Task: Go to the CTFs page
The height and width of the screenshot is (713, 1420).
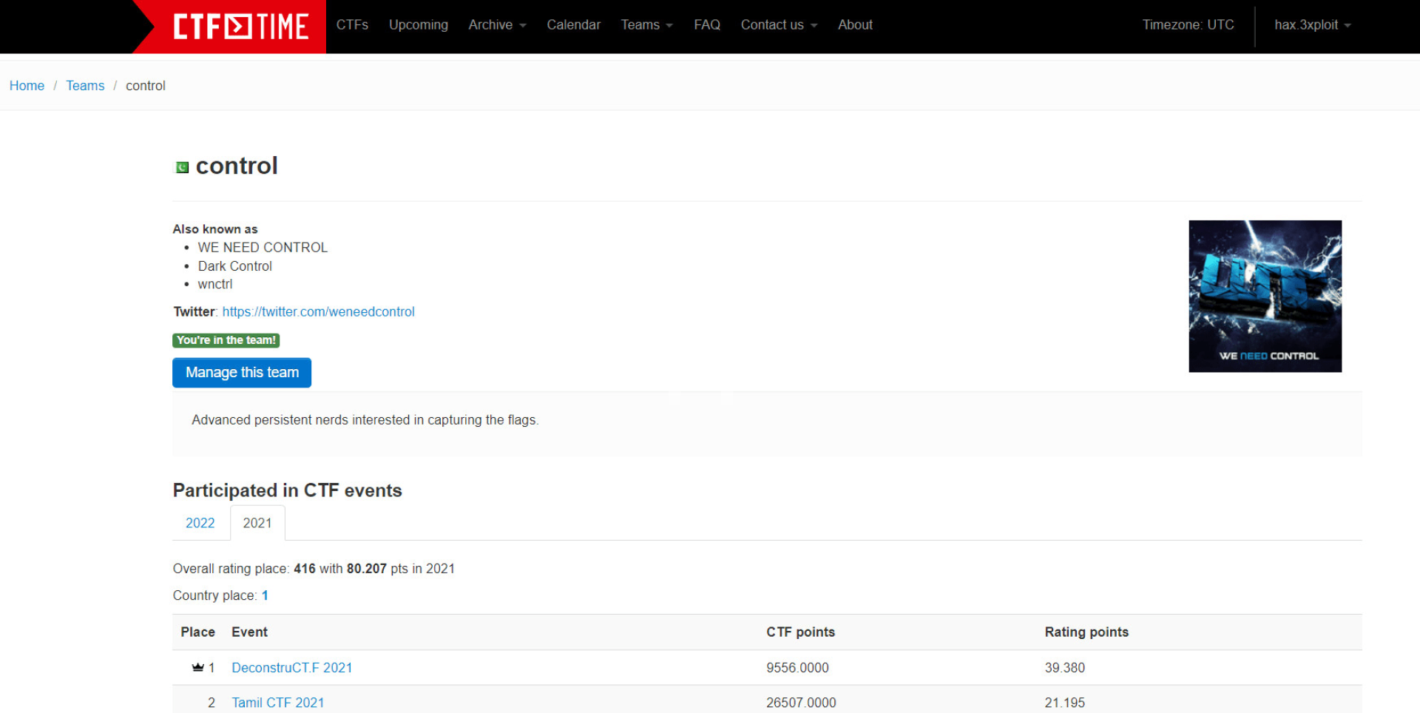Action: 352,25
